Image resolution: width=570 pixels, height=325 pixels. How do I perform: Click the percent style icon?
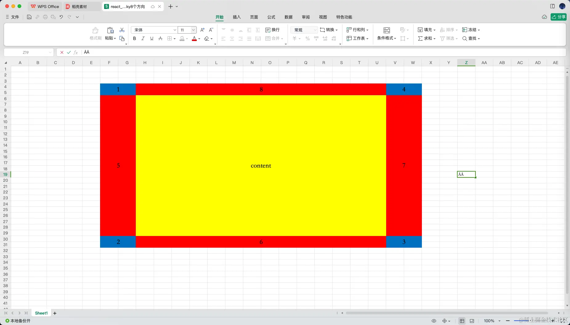tap(308, 39)
